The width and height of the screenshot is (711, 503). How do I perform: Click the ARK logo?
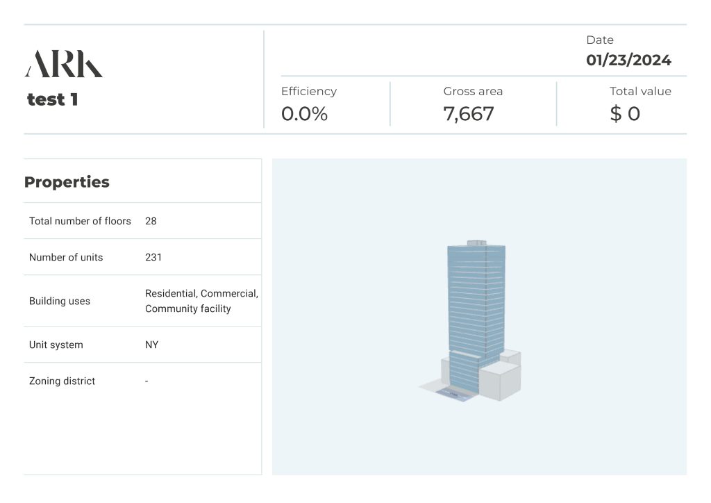point(64,64)
